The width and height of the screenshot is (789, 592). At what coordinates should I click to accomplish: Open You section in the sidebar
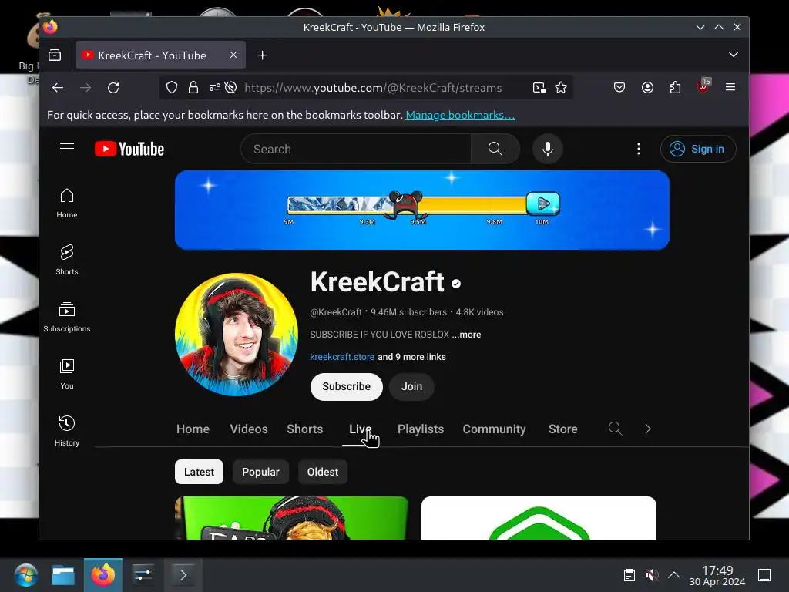pos(67,374)
